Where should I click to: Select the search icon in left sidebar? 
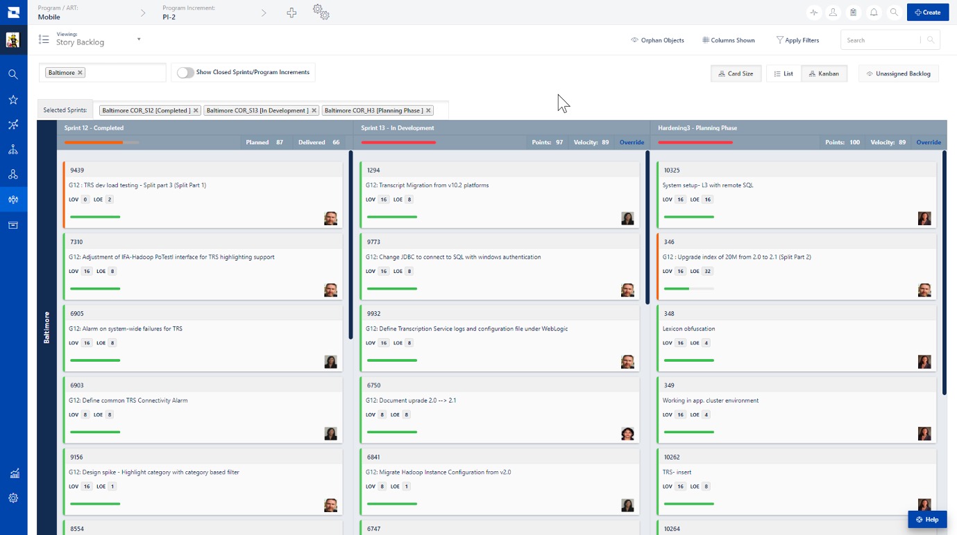tap(12, 73)
